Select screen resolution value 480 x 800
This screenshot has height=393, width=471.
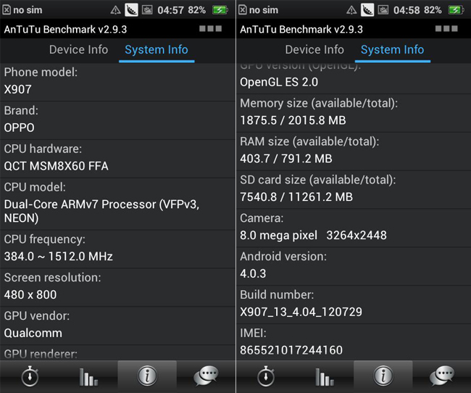[30, 294]
